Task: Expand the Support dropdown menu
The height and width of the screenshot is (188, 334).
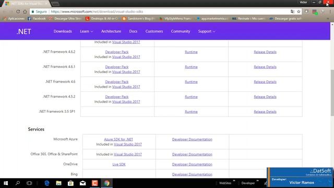Action: click(207, 31)
